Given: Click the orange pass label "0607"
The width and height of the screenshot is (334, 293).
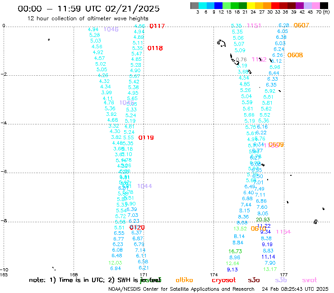Looking at the screenshot, I should point(301,25).
